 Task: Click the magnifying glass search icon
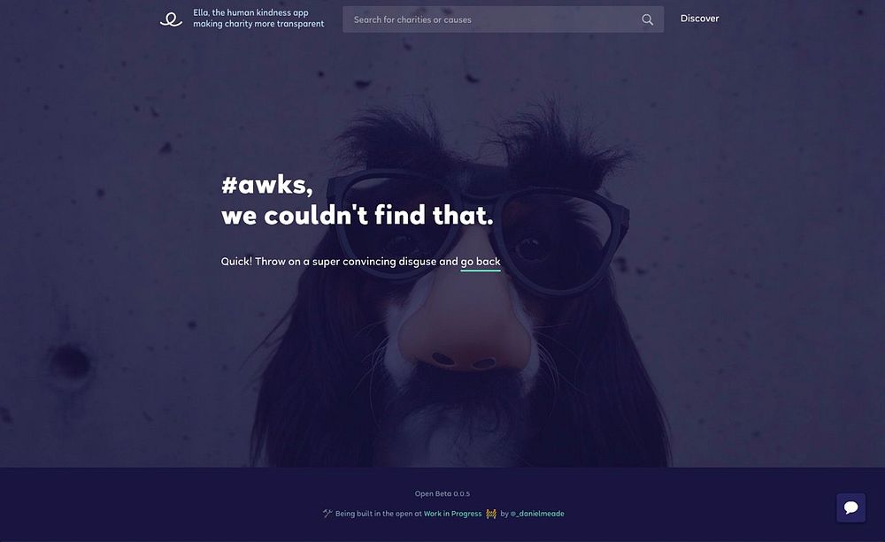pyautogui.click(x=648, y=19)
